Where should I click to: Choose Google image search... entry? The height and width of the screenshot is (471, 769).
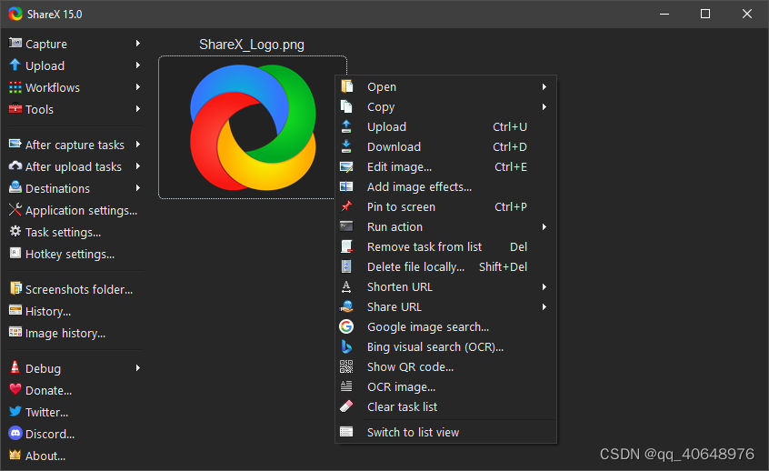click(x=445, y=326)
